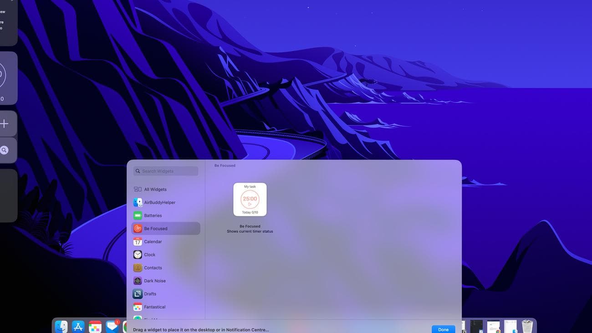Click the Contacts icon in widget sidebar

[x=138, y=267]
